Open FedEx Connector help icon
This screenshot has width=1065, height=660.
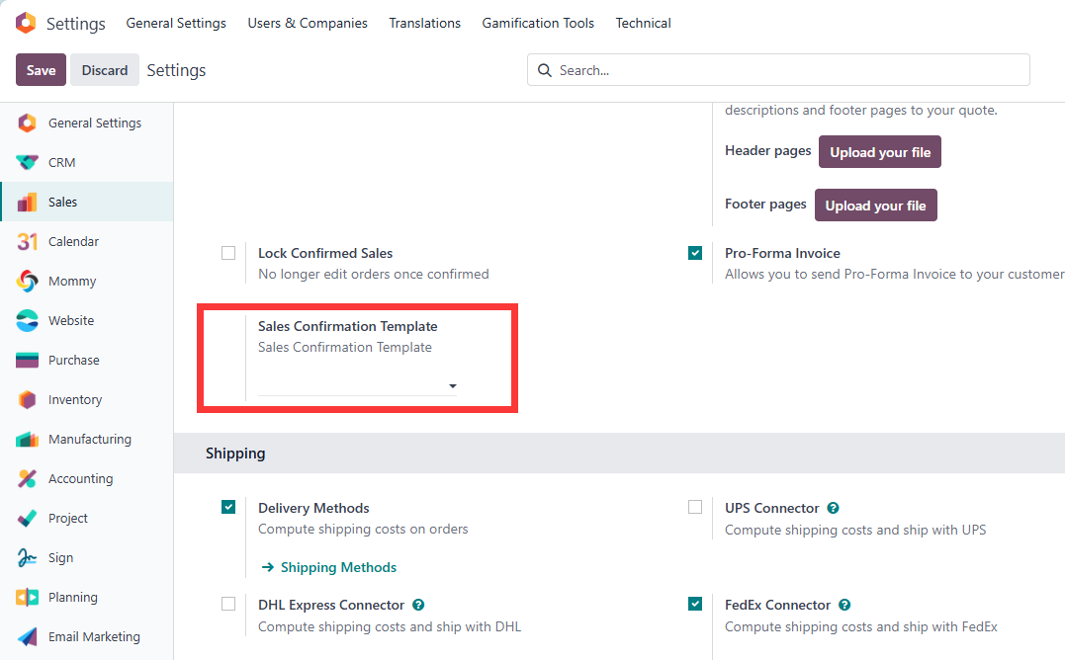click(x=844, y=605)
